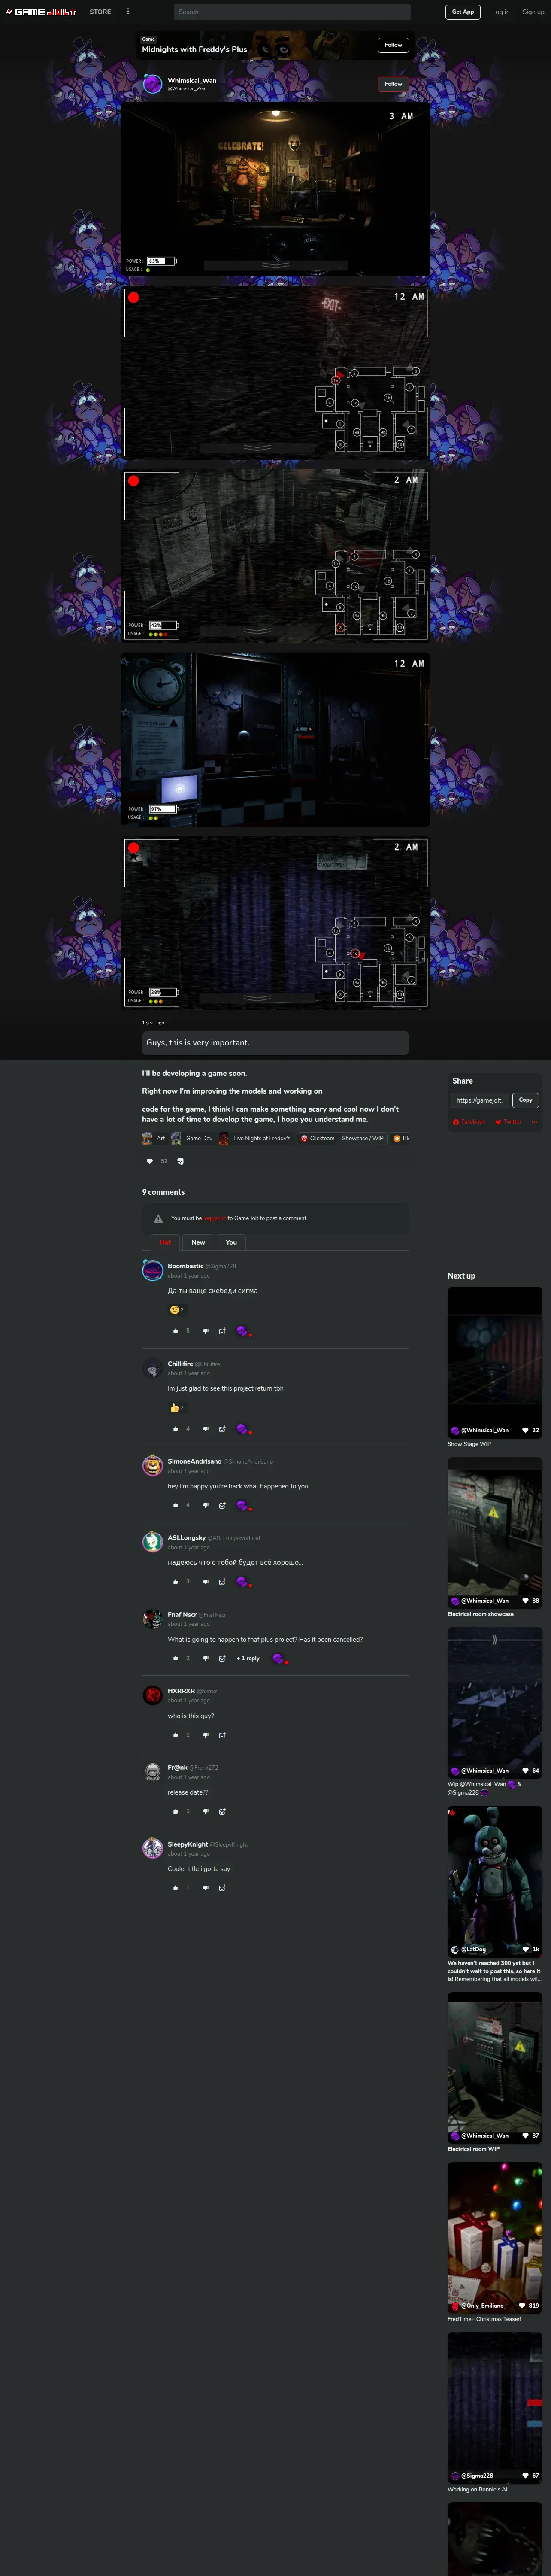The height and width of the screenshot is (2576, 551).
Task: Open the Clickteam Showcase / WIP tag
Action: [342, 1138]
